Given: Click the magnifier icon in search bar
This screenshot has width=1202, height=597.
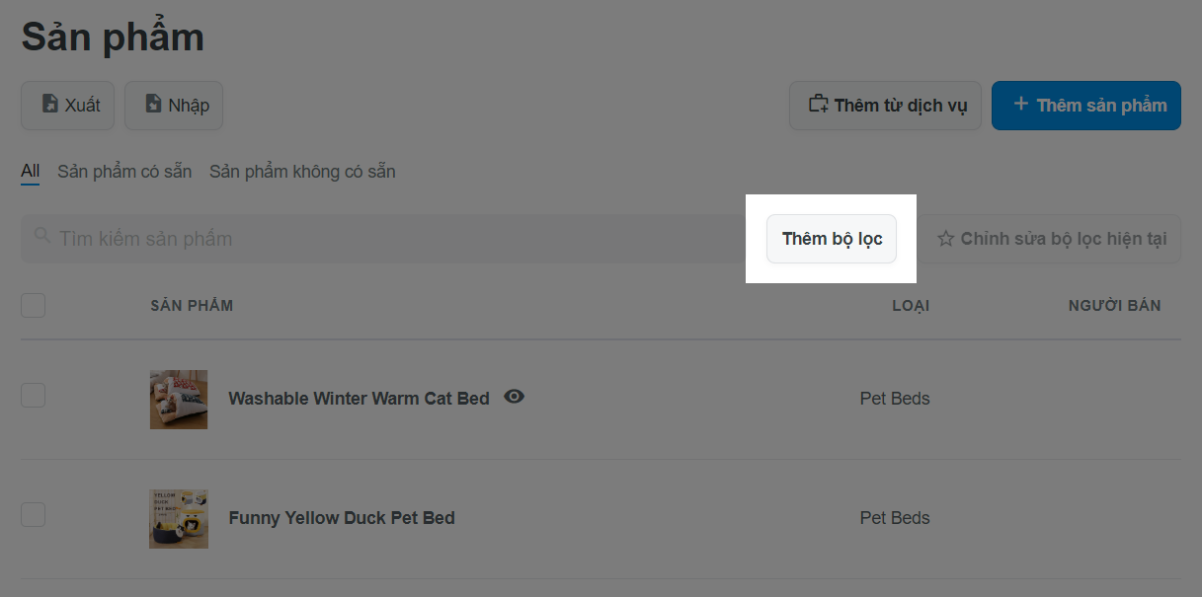Looking at the screenshot, I should tap(41, 236).
